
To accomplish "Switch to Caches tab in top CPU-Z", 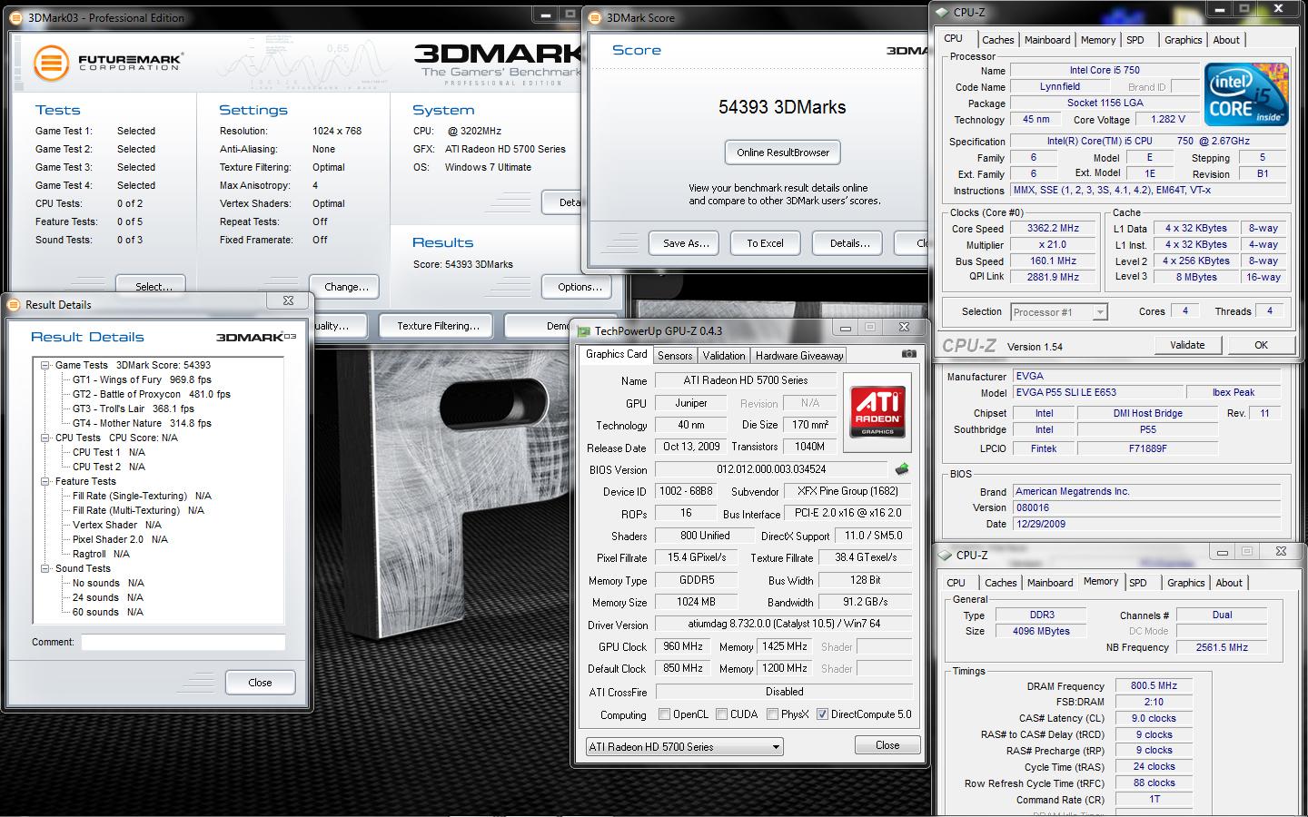I will click(x=997, y=40).
